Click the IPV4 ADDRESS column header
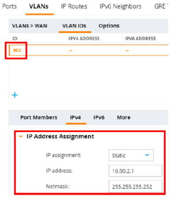 click(x=84, y=38)
